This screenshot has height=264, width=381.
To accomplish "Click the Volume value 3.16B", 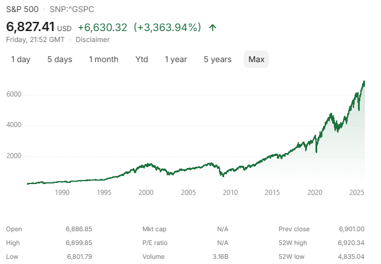I will [220, 257].
